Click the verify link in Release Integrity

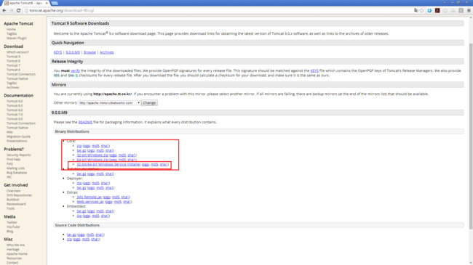point(75,70)
